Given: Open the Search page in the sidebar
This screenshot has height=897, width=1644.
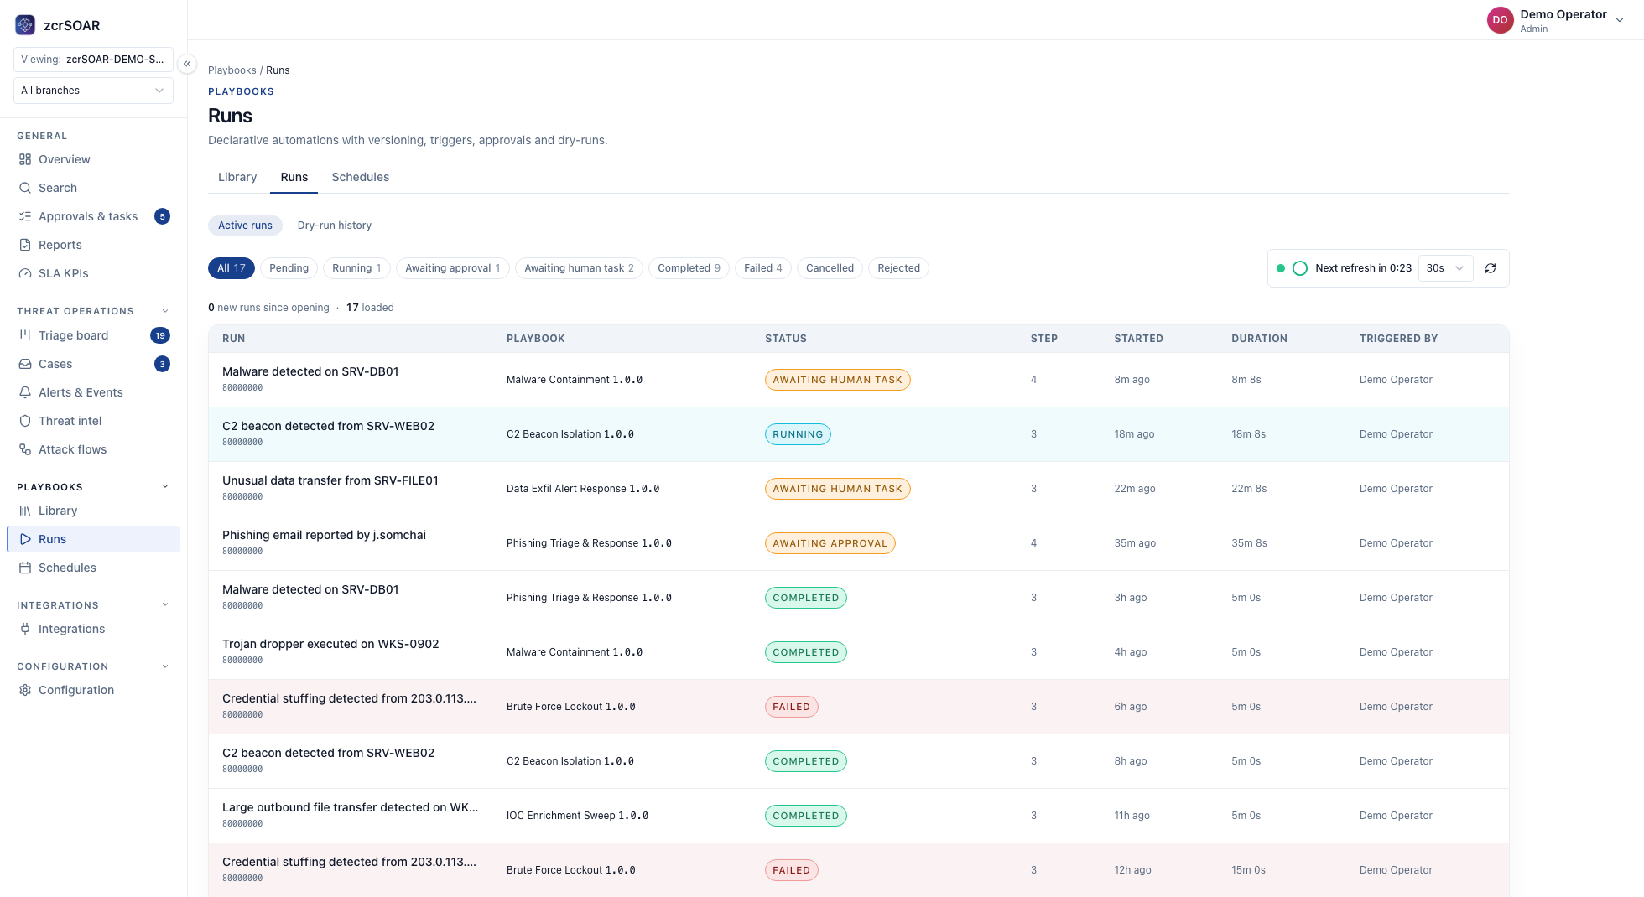Looking at the screenshot, I should click(x=93, y=188).
